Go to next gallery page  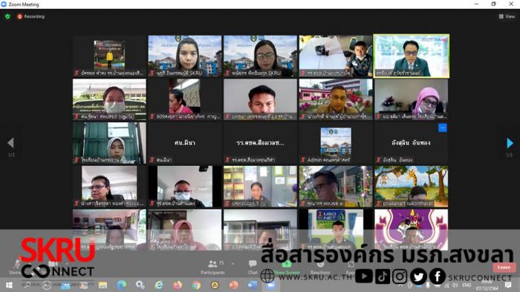510,143
